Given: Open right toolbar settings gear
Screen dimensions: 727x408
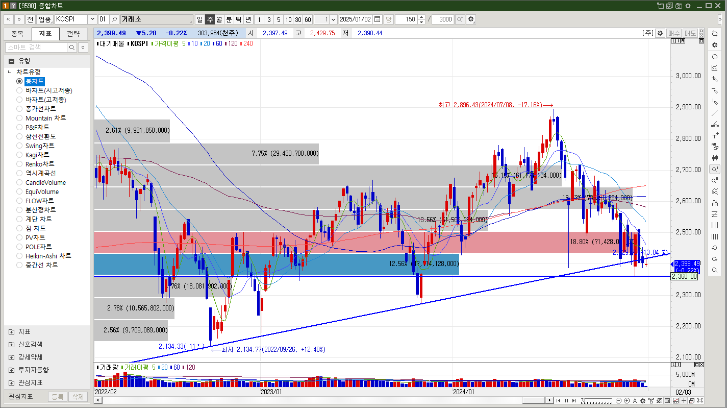Looking at the screenshot, I should 715,45.
